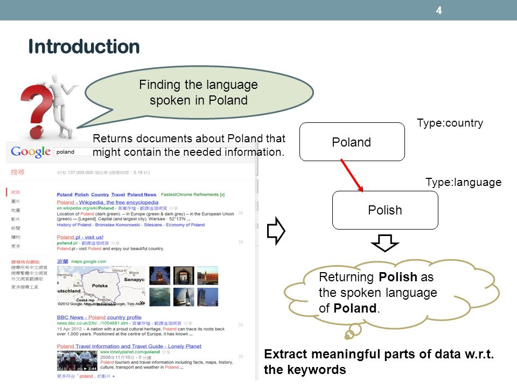This screenshot has width=517, height=388.
Task: Open the Lonely Planet Travel Guide result
Action: [x=129, y=346]
